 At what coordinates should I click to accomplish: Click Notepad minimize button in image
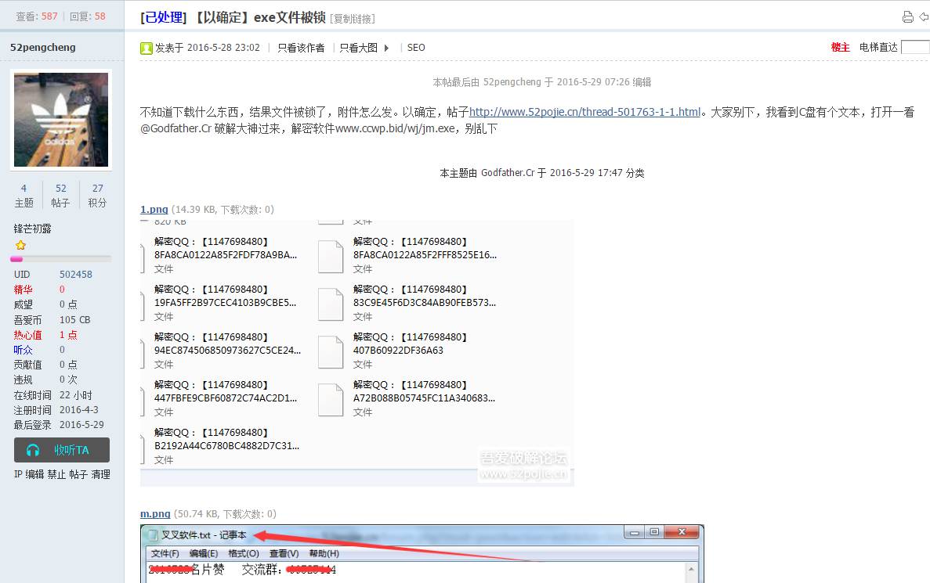click(634, 533)
